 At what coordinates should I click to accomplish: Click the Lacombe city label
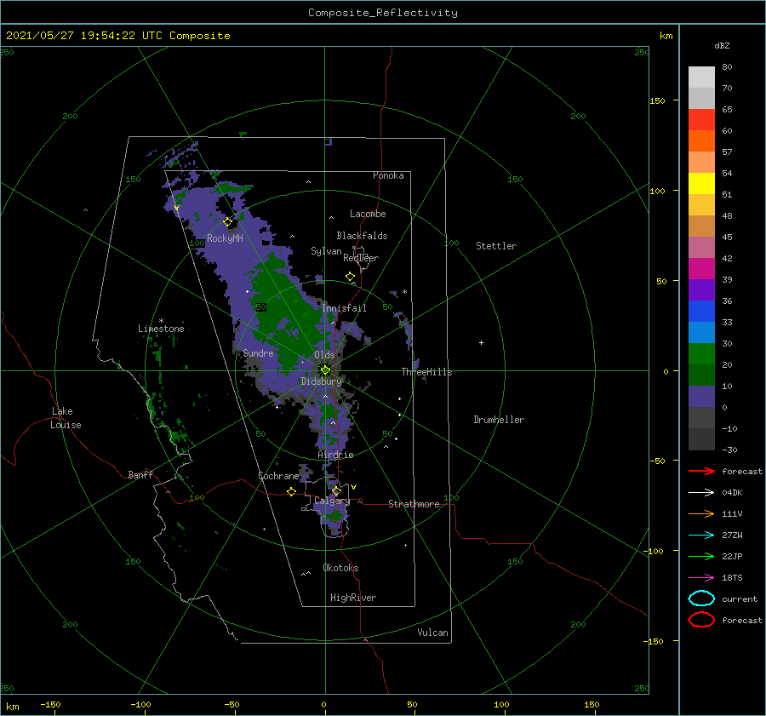(368, 214)
